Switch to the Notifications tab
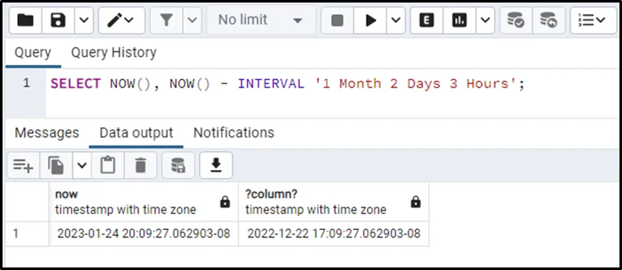The width and height of the screenshot is (622, 270). tap(233, 133)
